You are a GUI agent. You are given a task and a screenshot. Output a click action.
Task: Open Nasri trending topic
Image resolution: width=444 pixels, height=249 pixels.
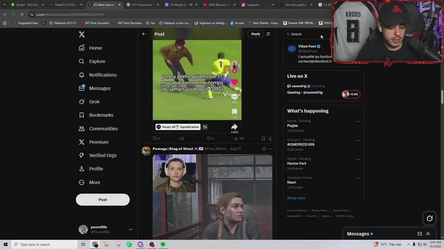[x=292, y=182]
